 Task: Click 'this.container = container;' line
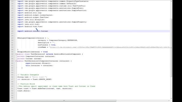point(39,65)
